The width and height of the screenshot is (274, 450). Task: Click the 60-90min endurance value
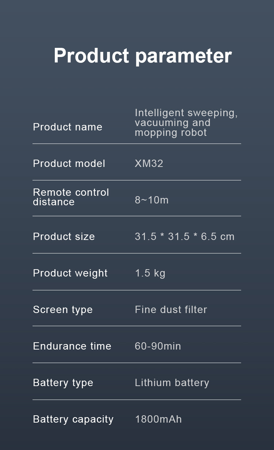[158, 346]
